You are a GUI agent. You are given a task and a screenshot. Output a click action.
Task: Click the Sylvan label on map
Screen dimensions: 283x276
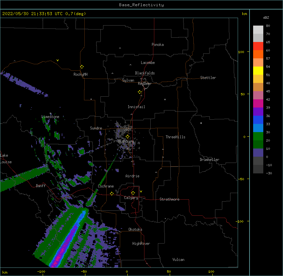point(128,80)
